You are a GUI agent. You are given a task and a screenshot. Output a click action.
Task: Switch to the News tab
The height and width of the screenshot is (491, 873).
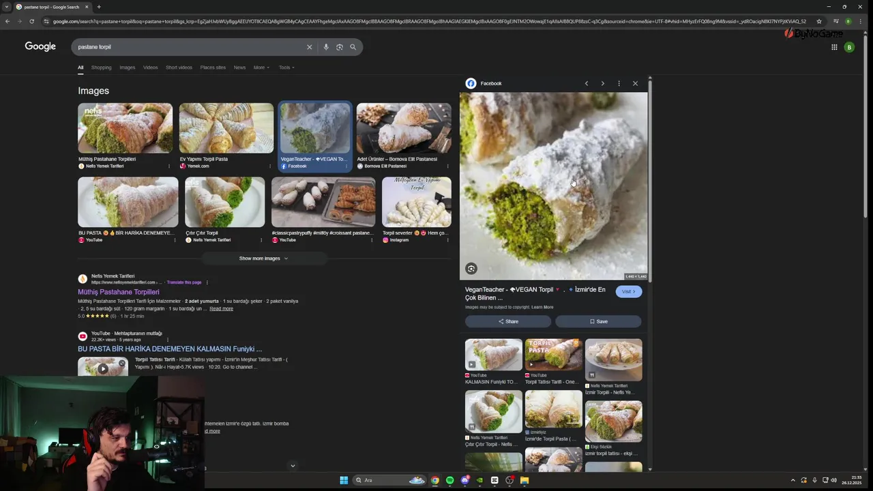239,68
